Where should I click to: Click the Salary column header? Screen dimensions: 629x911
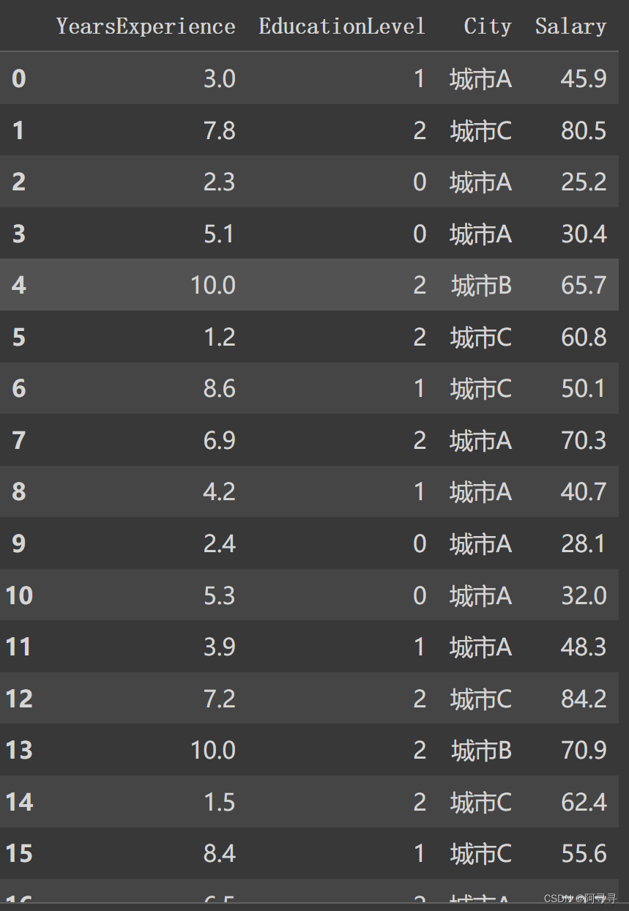click(570, 27)
